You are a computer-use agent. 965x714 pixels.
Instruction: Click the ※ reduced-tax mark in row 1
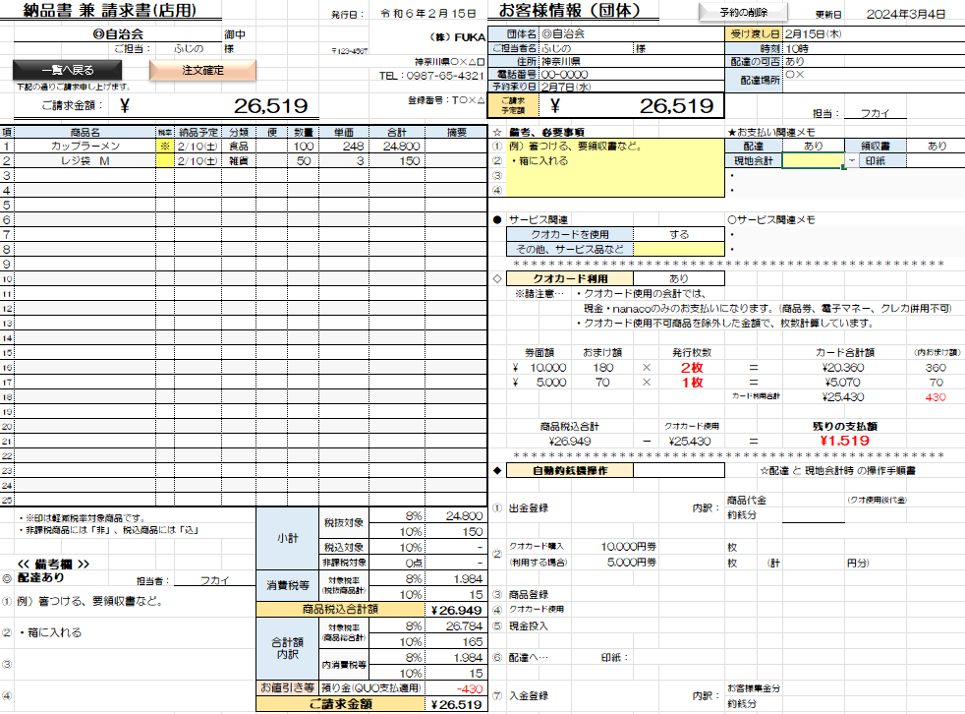point(164,146)
